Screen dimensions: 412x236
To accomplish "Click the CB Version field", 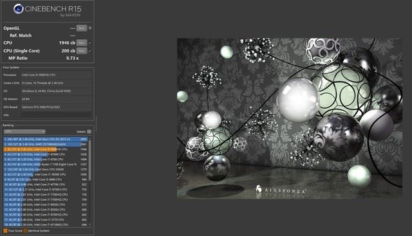I will point(56,99).
